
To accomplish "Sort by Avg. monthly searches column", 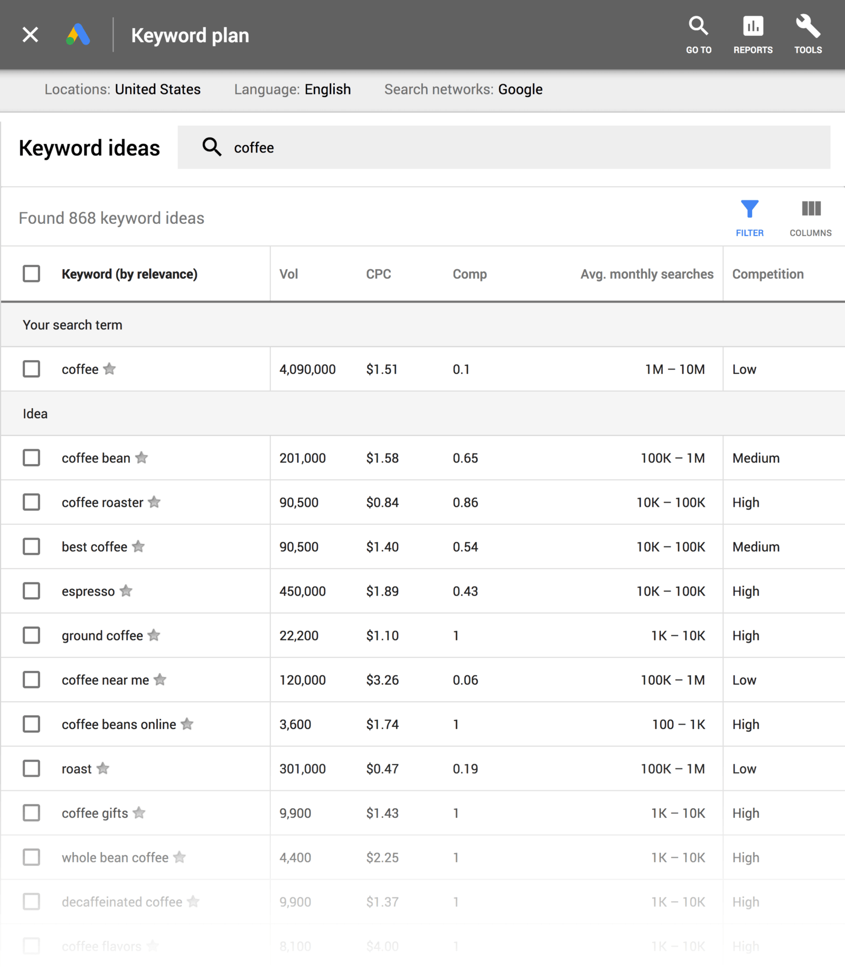I will 647,274.
